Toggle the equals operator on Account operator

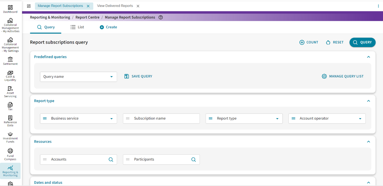(294, 119)
